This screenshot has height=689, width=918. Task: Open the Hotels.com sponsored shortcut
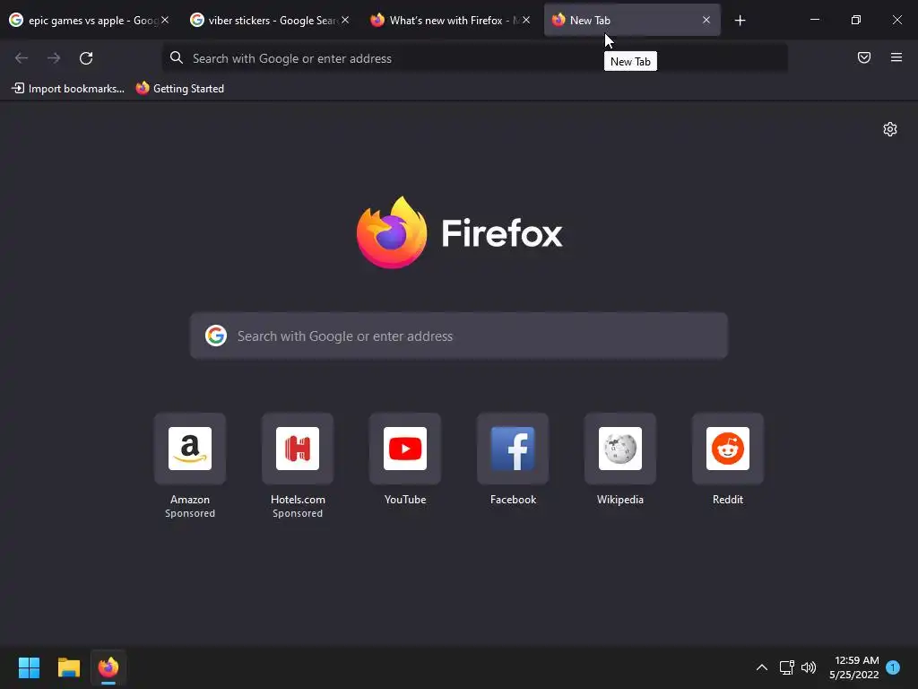pos(298,449)
